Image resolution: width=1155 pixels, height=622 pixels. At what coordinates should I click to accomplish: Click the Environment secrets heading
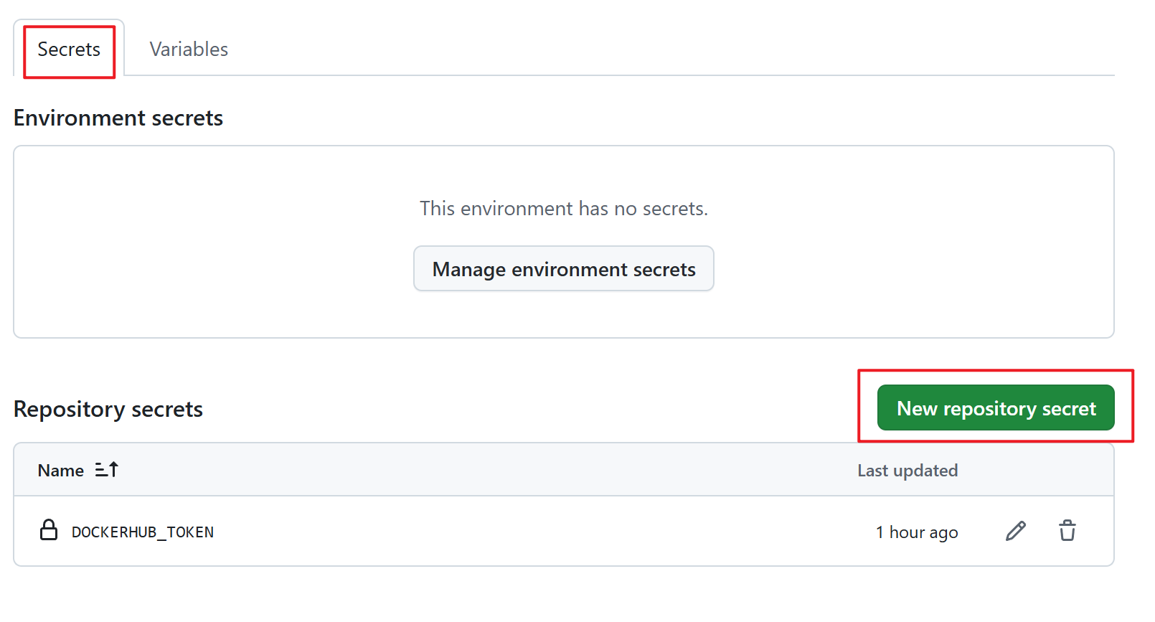pos(118,118)
